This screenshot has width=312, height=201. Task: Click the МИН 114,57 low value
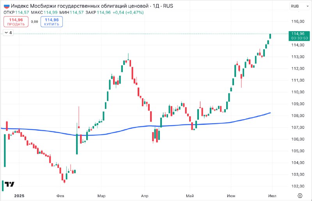click(71, 12)
